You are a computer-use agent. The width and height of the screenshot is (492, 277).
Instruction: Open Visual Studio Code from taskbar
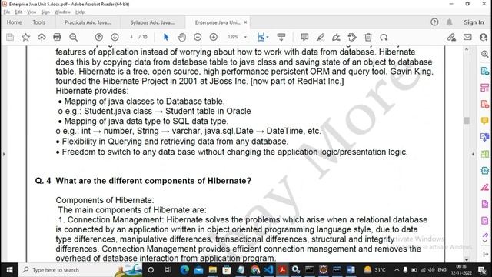(268, 270)
